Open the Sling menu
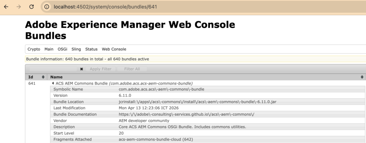 pos(76,49)
